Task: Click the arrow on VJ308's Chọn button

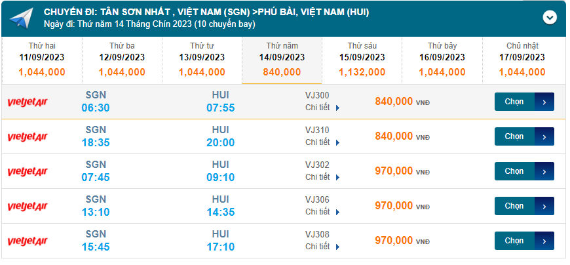Action: 544,241
